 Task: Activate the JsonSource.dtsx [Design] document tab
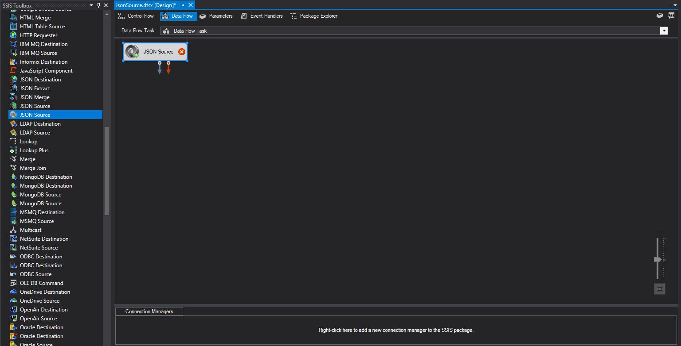pyautogui.click(x=146, y=5)
